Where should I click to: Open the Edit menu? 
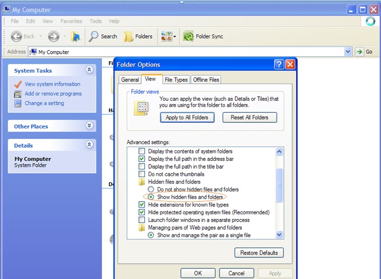click(x=30, y=21)
